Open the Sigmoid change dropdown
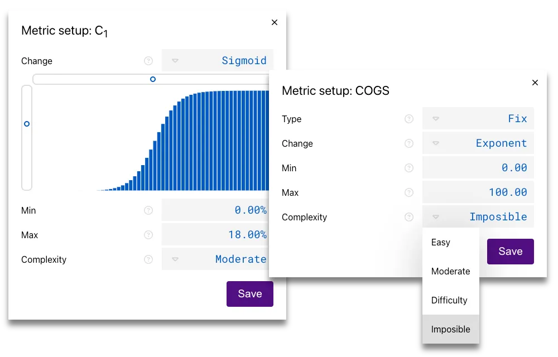Viewport: 558px width, 357px height. pos(218,61)
